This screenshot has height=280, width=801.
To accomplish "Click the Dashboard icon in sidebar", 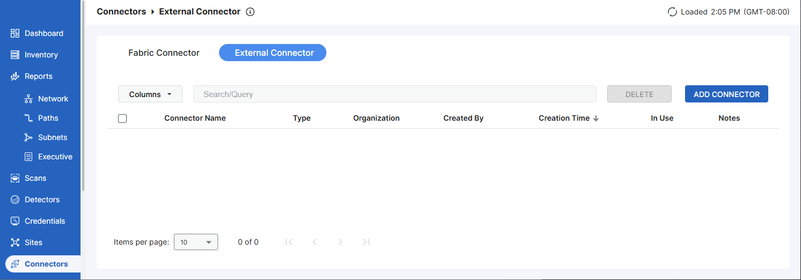I will coord(15,33).
